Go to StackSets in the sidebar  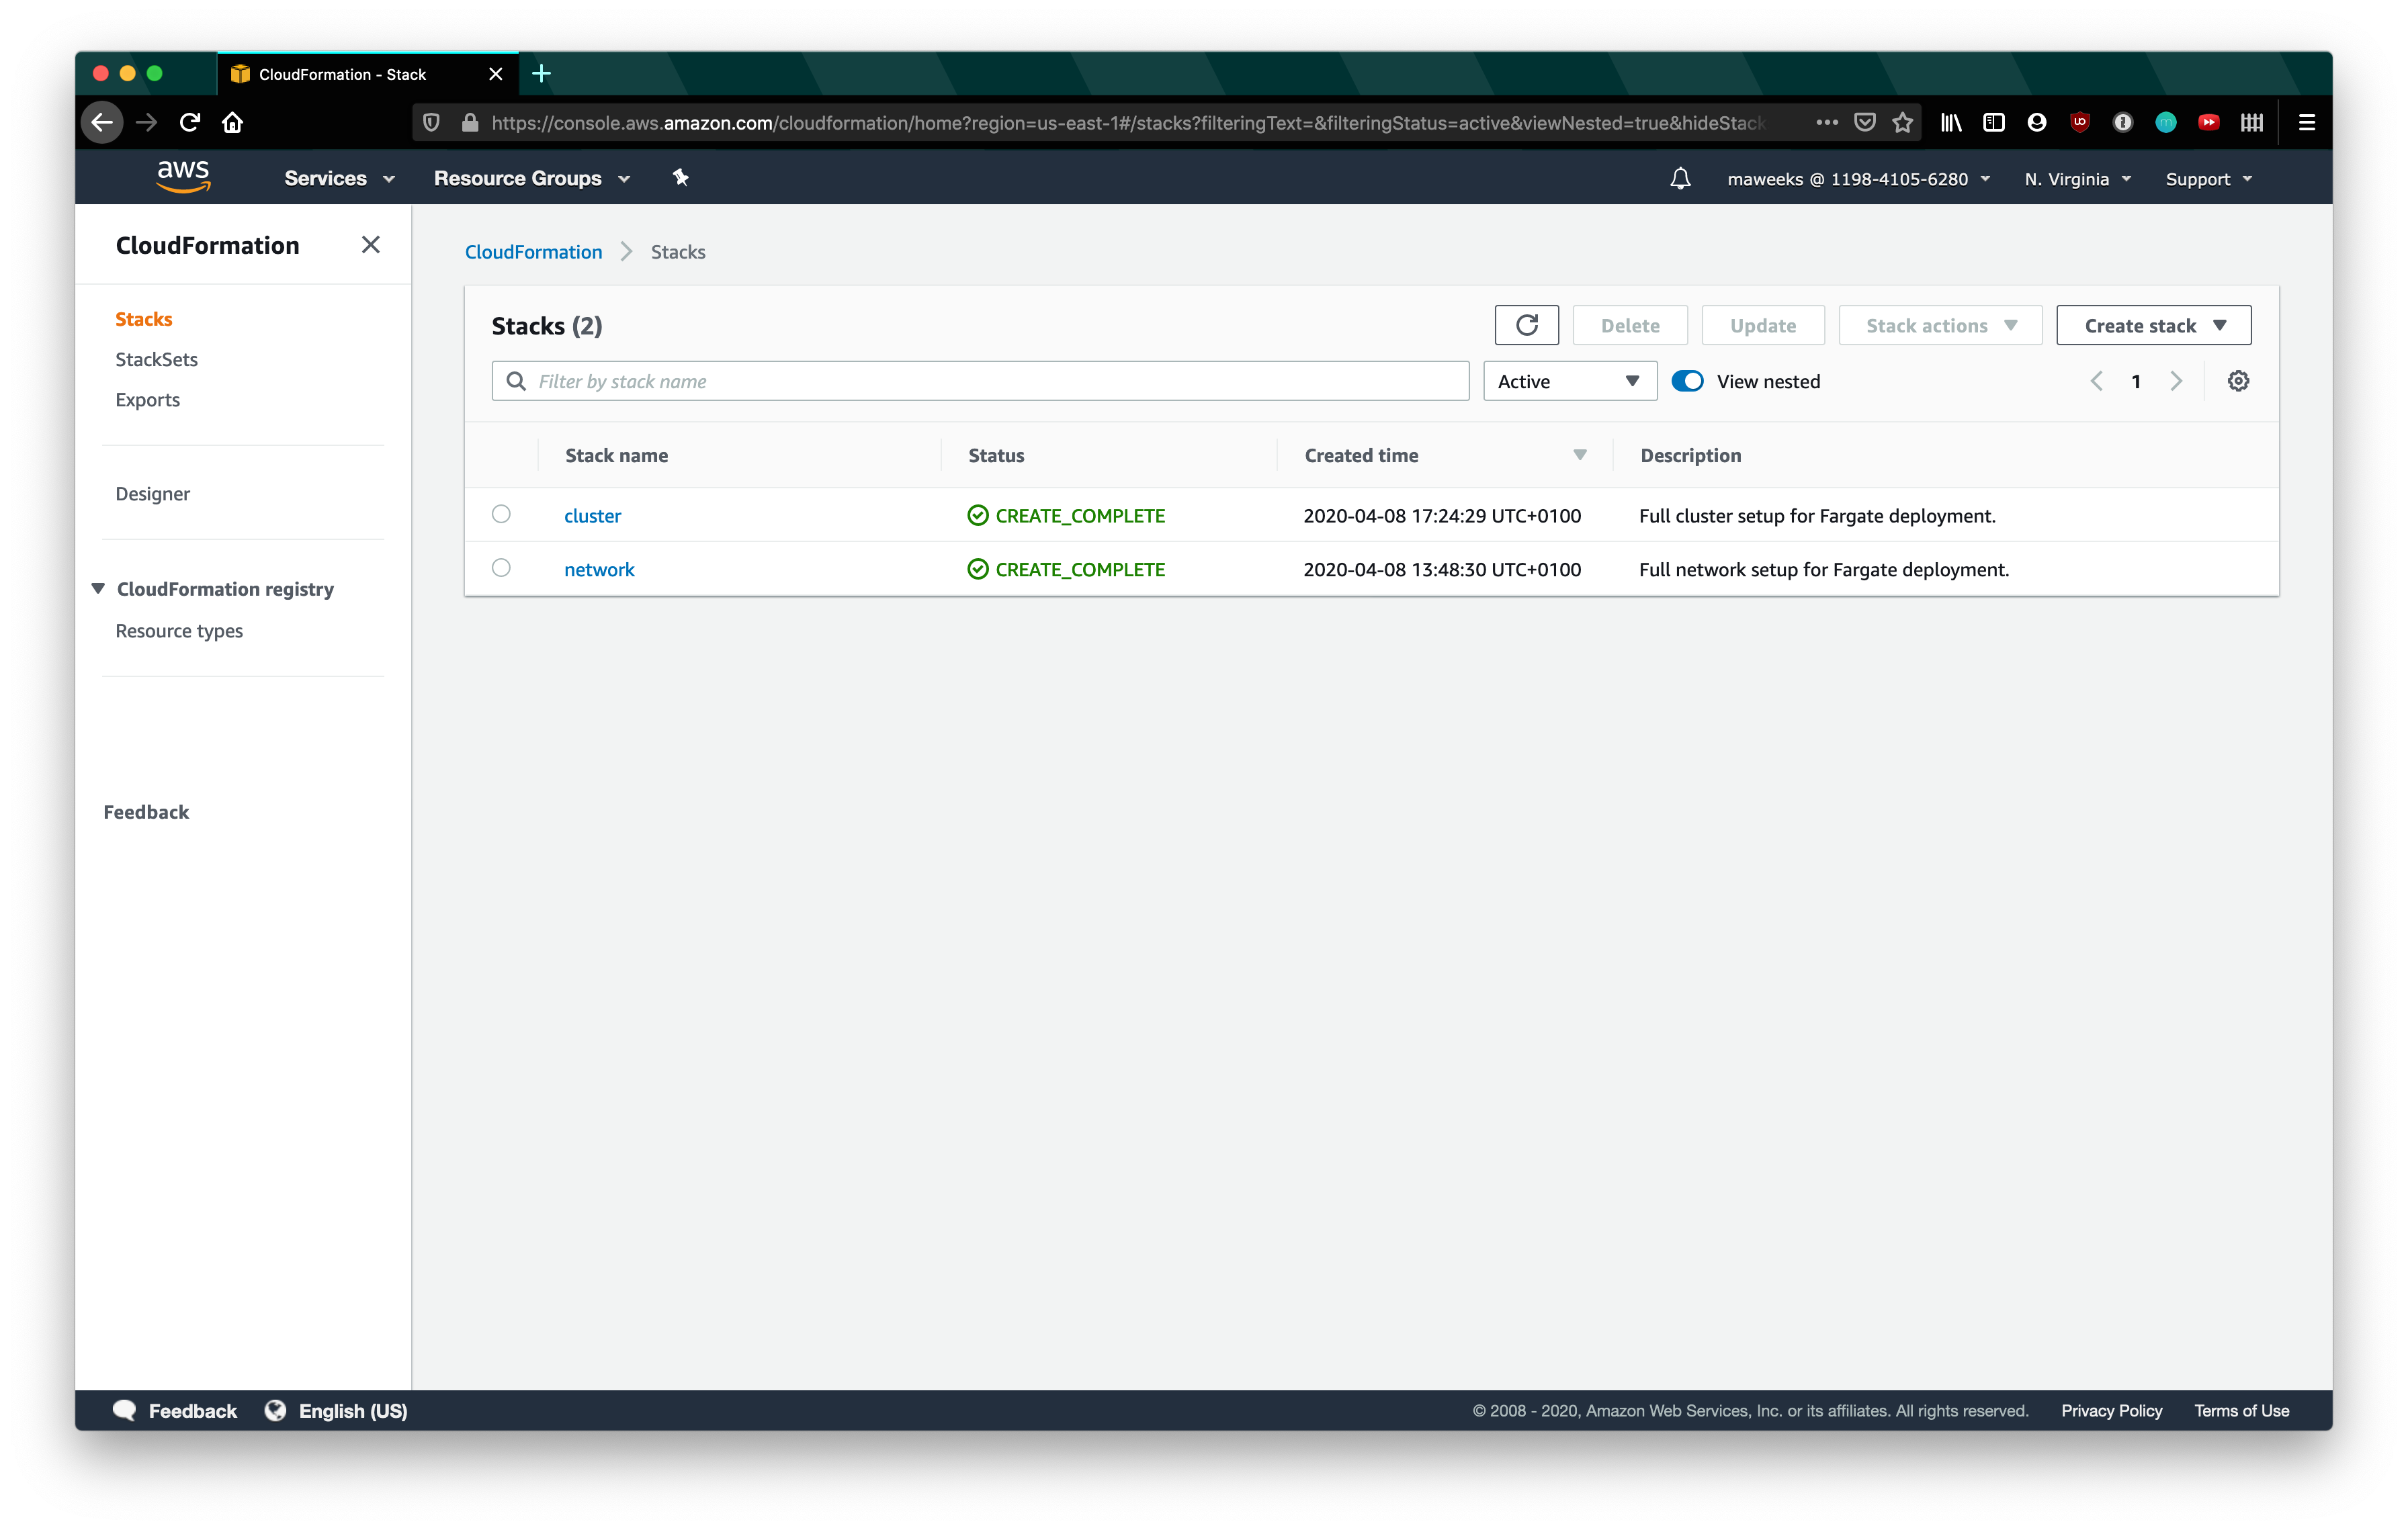(x=156, y=359)
